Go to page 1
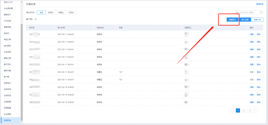The height and width of the screenshot is (125, 268). coord(238,110)
